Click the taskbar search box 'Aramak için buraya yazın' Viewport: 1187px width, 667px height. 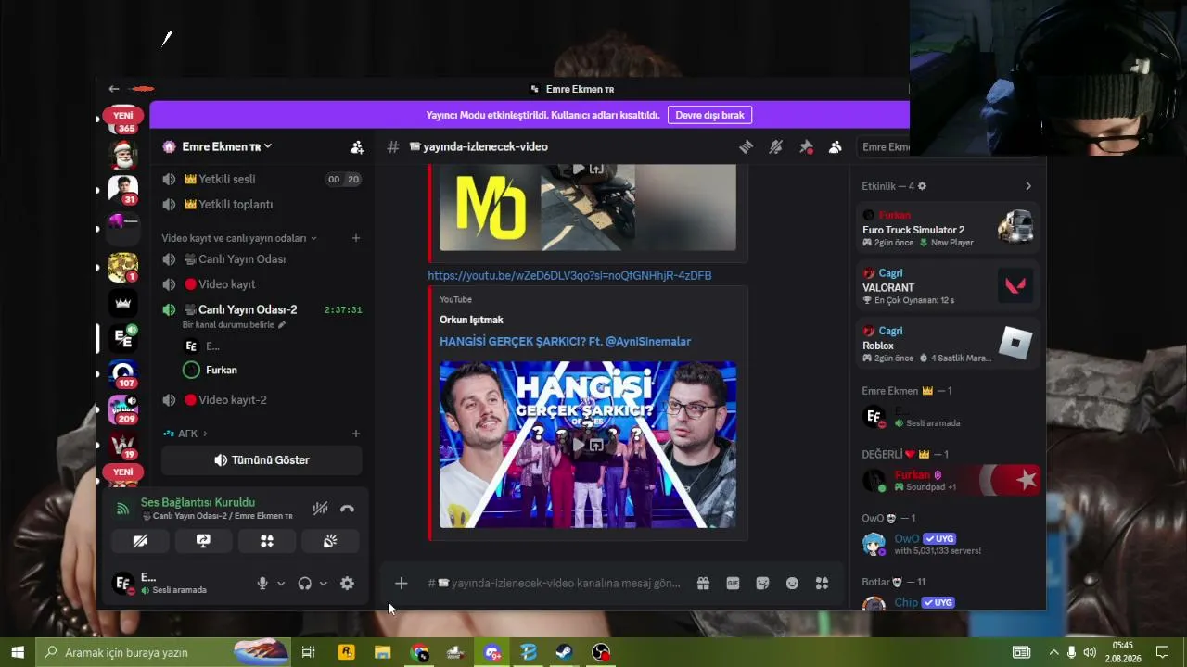tap(164, 652)
